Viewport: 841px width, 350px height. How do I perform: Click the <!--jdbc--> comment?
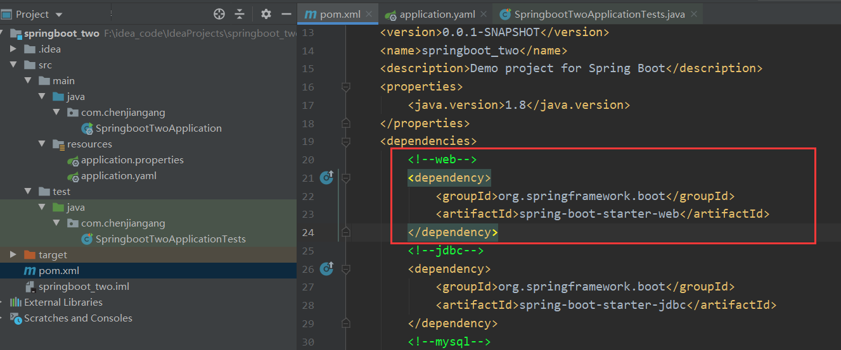[x=446, y=251]
